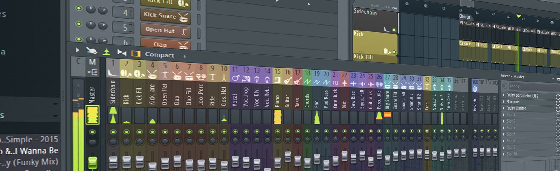
Task: Select mixer track 21 square wave icon
Action: [x=335, y=83]
